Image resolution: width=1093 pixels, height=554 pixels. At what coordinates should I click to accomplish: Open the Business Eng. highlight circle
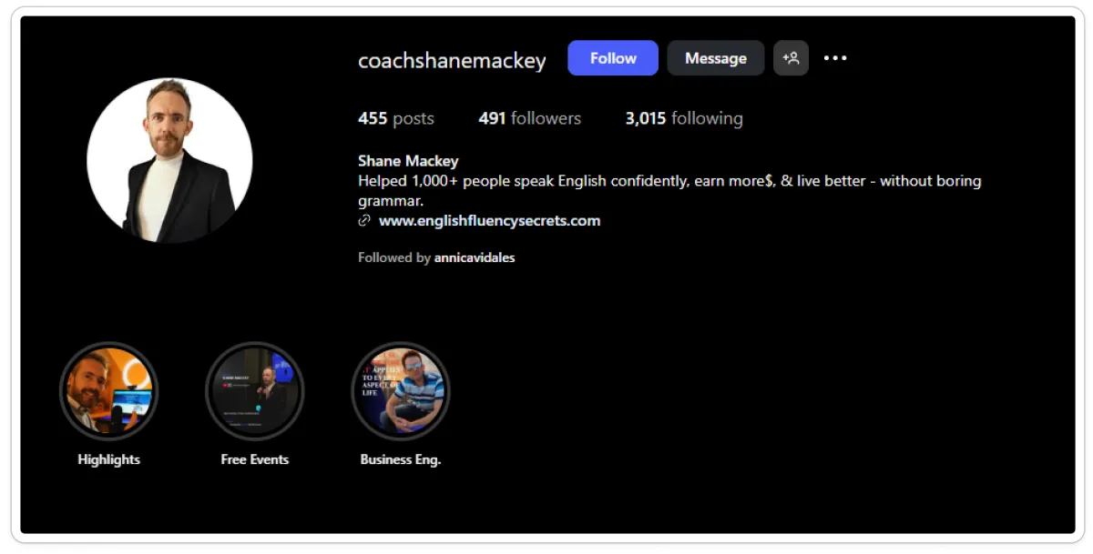[400, 391]
